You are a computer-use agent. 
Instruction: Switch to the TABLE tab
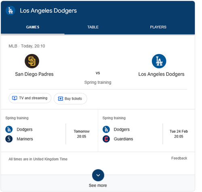tap(93, 27)
